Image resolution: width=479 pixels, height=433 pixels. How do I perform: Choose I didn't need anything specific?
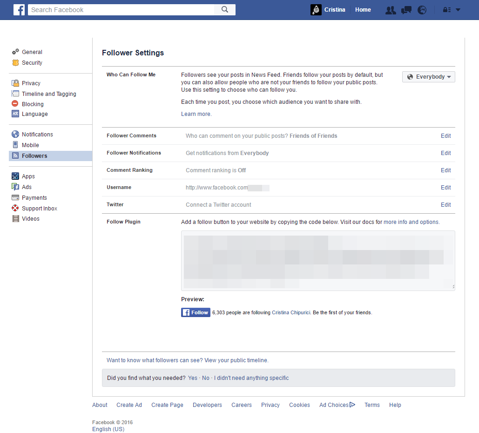pos(251,378)
